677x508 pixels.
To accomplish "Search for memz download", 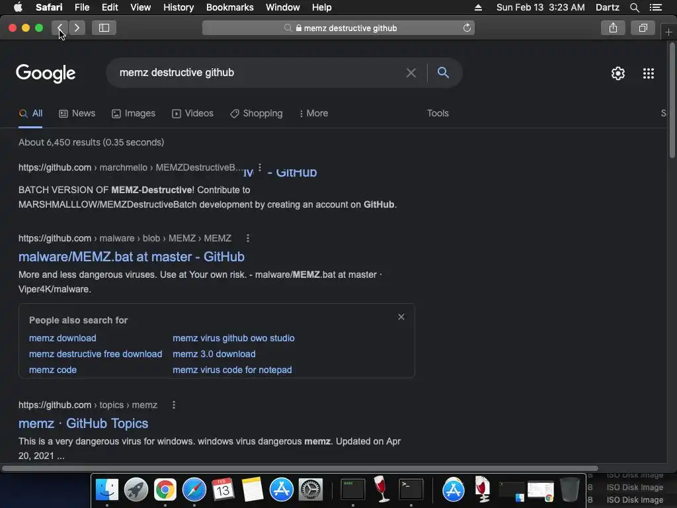I will (x=63, y=338).
